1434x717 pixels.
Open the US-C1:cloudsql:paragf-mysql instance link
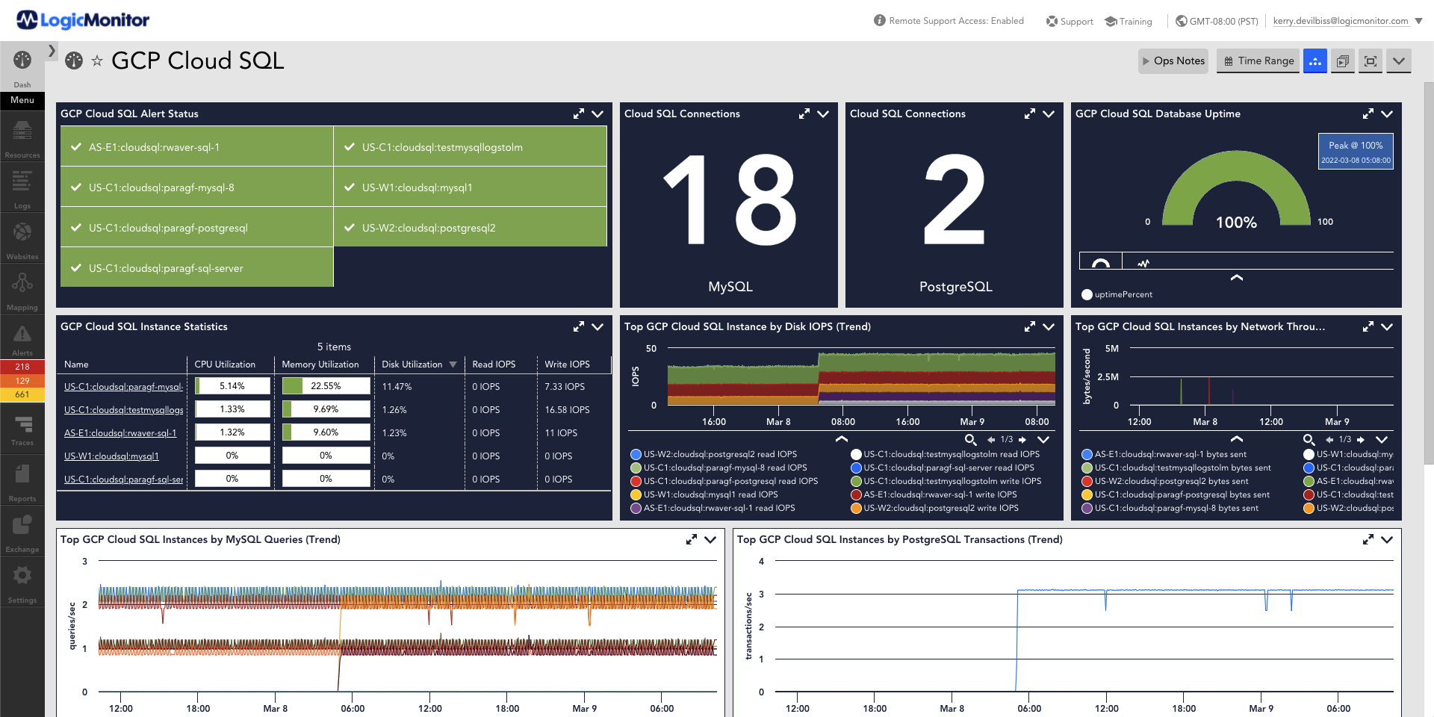(122, 386)
